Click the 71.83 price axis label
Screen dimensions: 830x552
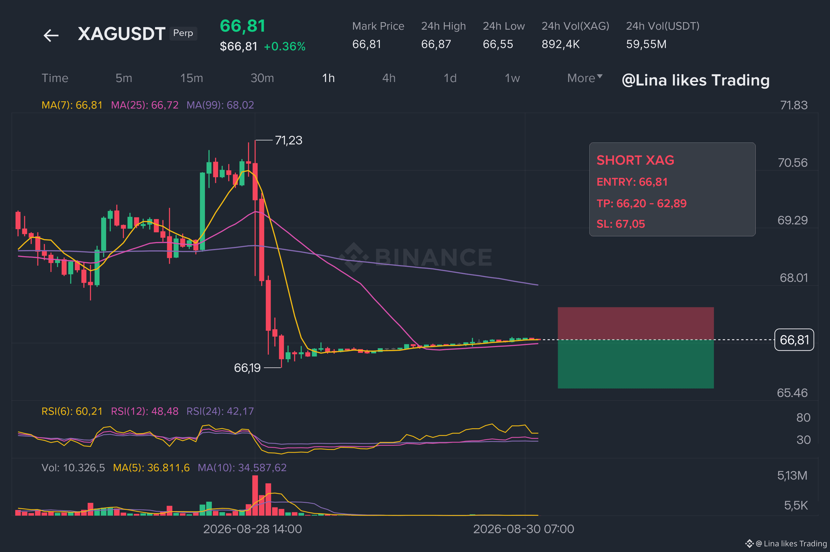(x=794, y=105)
